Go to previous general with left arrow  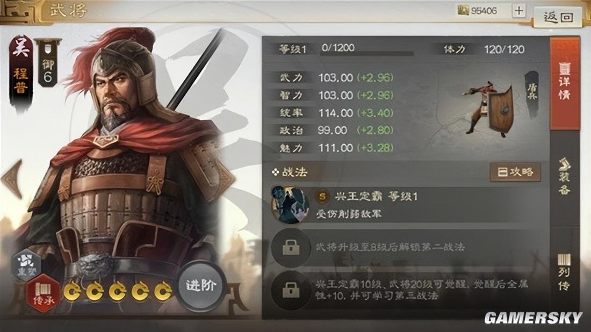(12, 178)
